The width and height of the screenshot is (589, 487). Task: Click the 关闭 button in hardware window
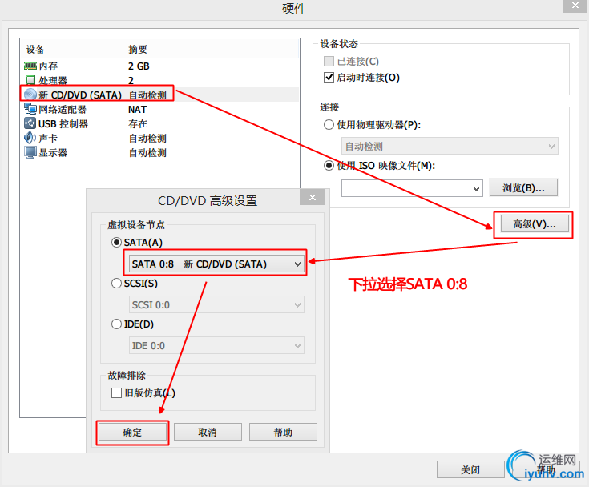pos(470,469)
